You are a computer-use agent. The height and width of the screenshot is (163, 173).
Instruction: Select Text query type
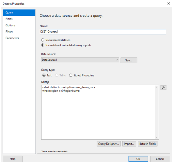(x=44, y=75)
